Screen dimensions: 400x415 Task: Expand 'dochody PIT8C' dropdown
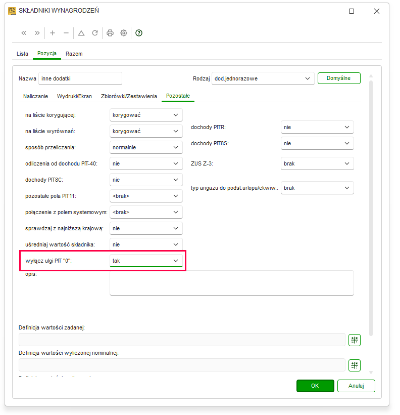coord(146,180)
